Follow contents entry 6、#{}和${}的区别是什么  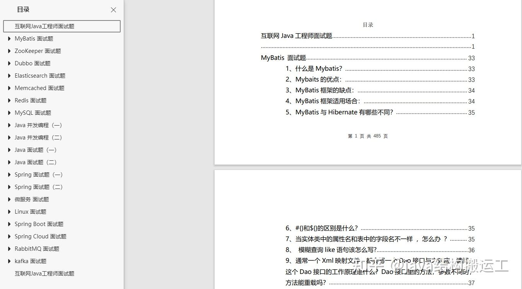click(380, 228)
